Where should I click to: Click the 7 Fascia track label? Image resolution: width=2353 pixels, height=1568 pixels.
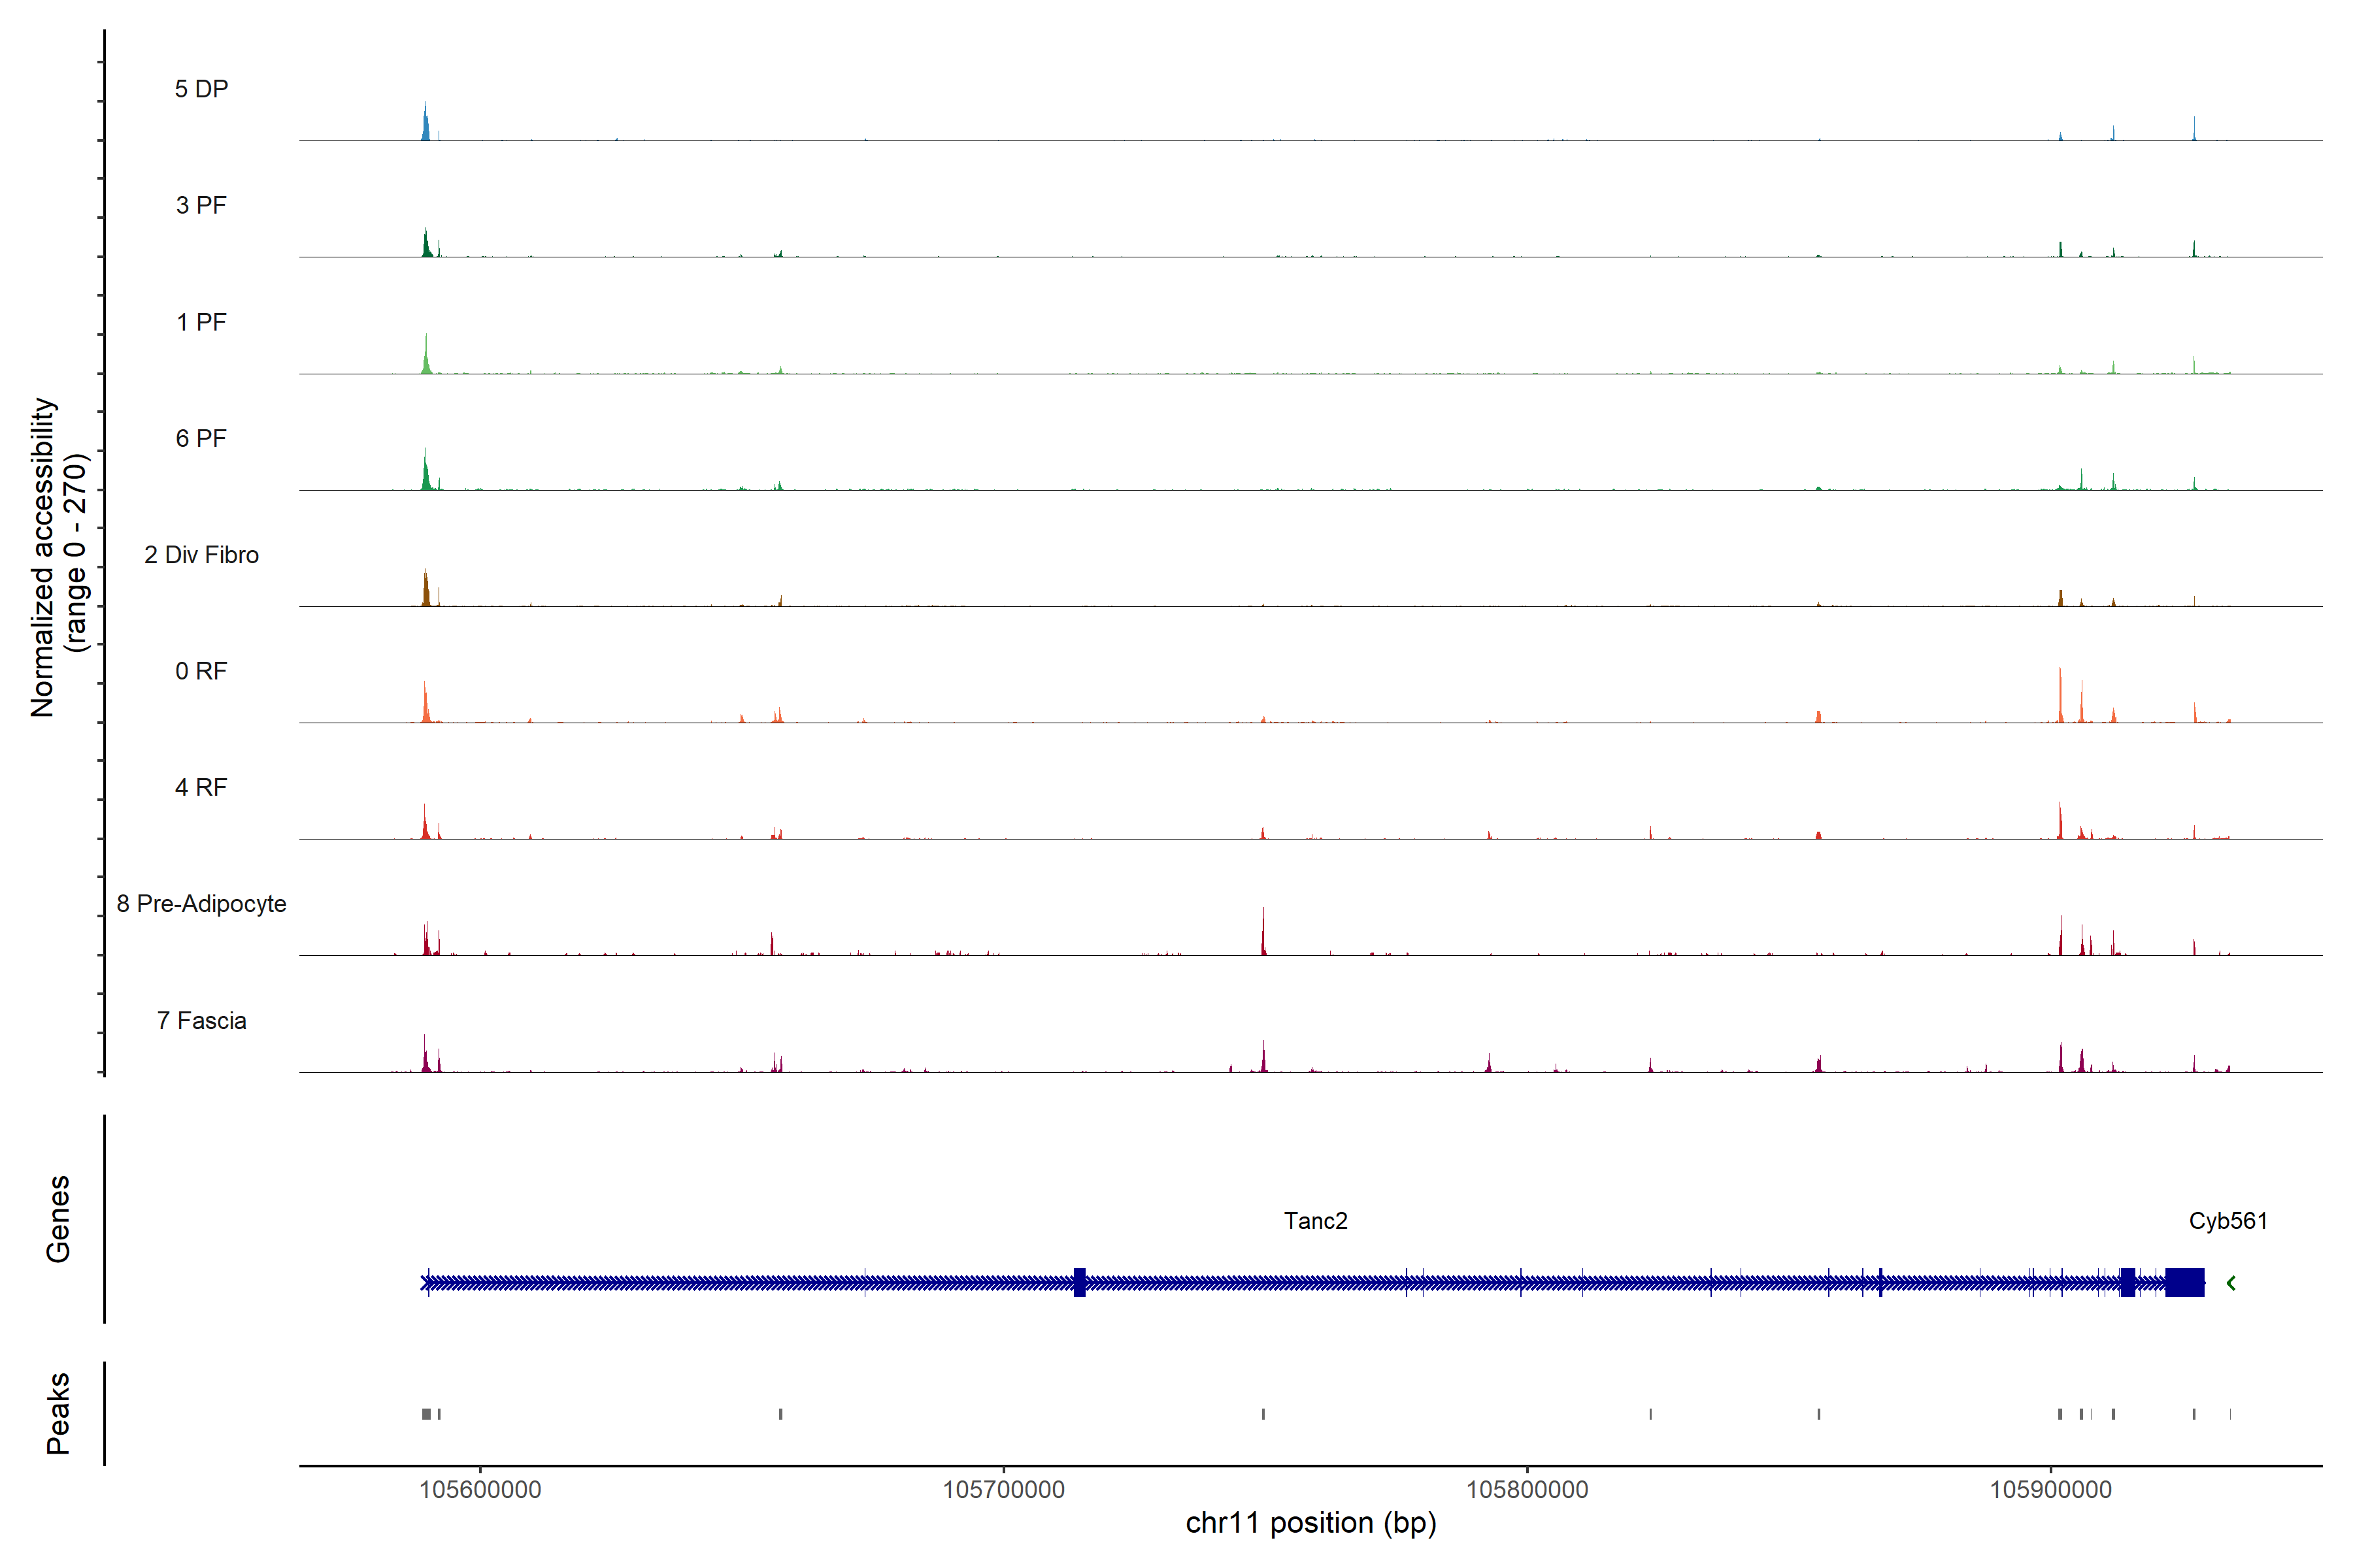coord(201,1020)
